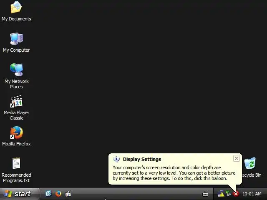Viewport: 267px width, 200px height.
Task: Click the network warning tray icon
Action: click(221, 194)
